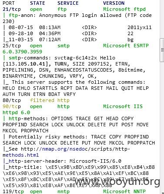Click the bg directory entry
The width and height of the screenshot is (164, 194).
131,39
